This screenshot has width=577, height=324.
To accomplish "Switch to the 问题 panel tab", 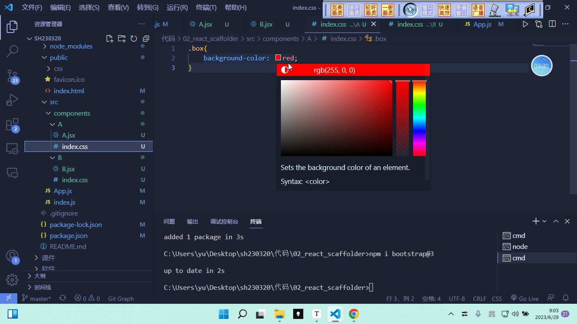I will 169,221.
